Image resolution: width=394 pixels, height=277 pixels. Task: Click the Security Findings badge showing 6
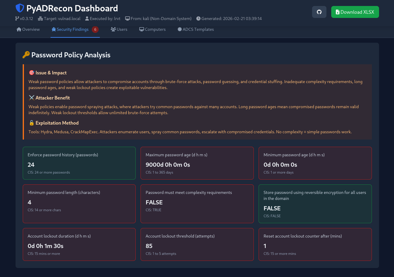[95, 29]
